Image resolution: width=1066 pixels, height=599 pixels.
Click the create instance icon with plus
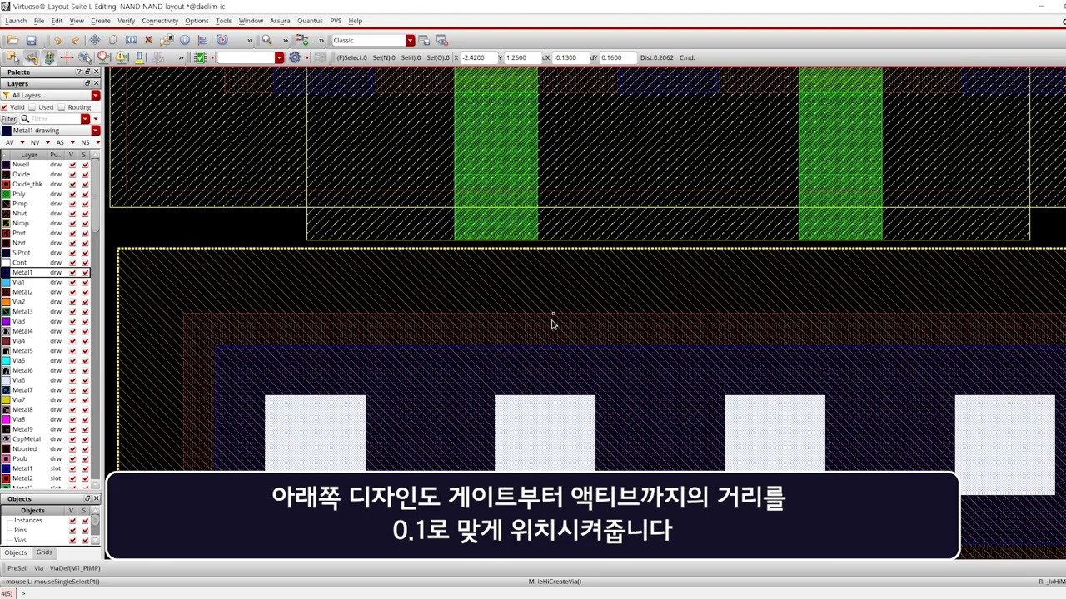point(302,40)
